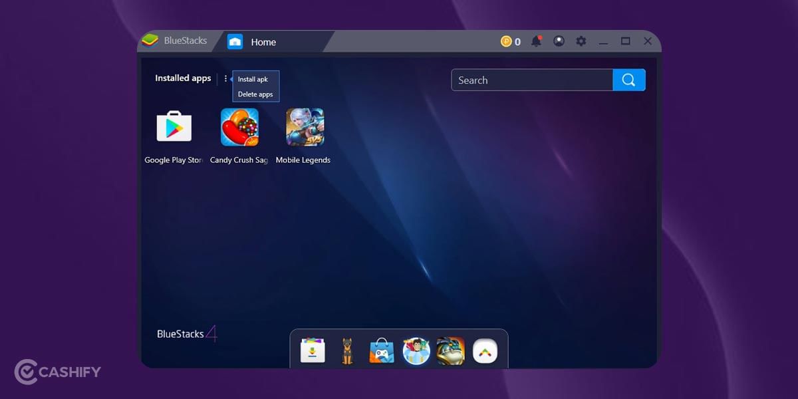Choose Delete apps from the menu

pyautogui.click(x=255, y=94)
